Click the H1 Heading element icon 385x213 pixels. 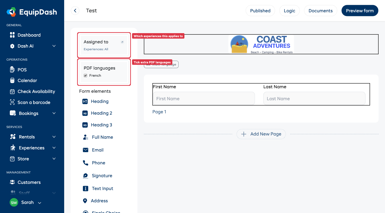click(x=85, y=102)
